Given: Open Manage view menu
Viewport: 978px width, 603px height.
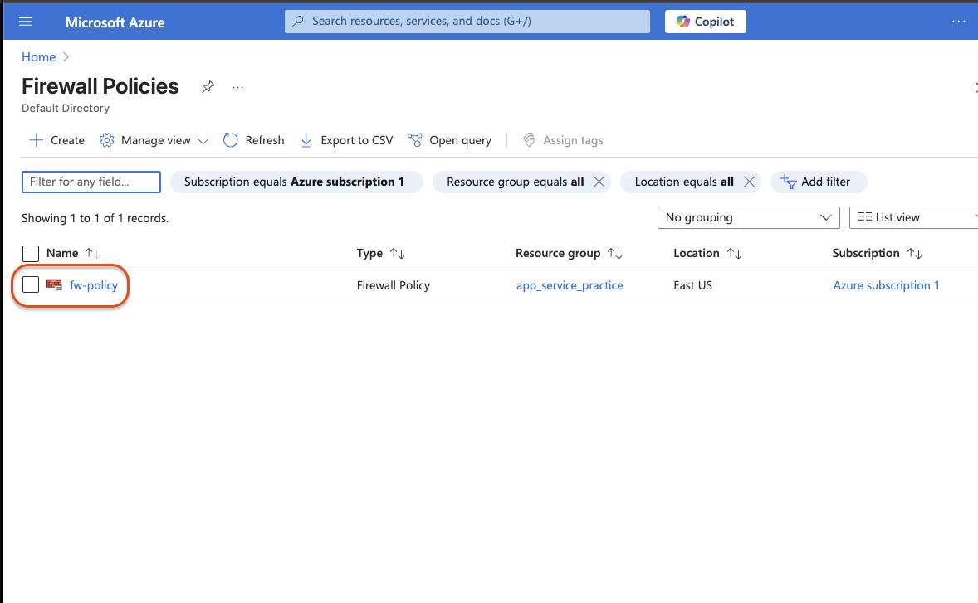Looking at the screenshot, I should (x=154, y=140).
